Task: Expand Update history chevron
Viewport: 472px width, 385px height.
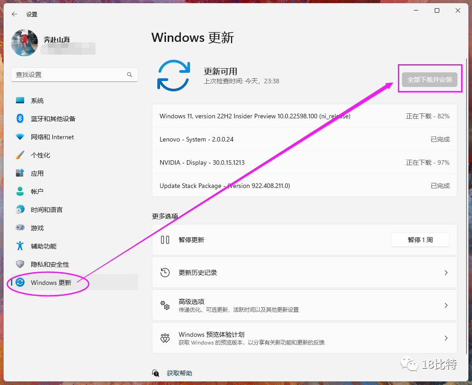Action: [446, 273]
